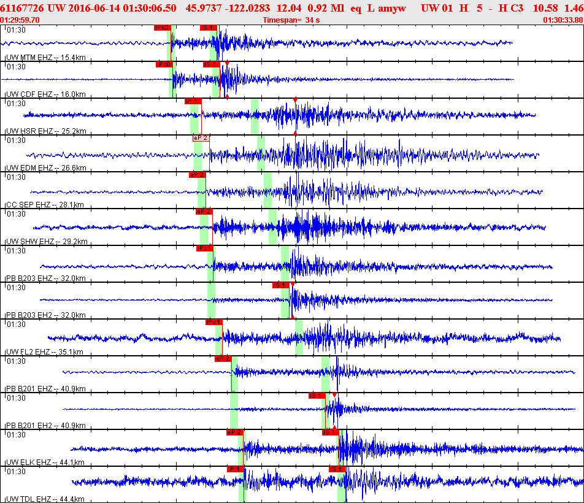Image resolution: width=584 pixels, height=503 pixels.
Task: Click the eP 2 pick flag on B201 EHZ trace
Action: [223, 359]
